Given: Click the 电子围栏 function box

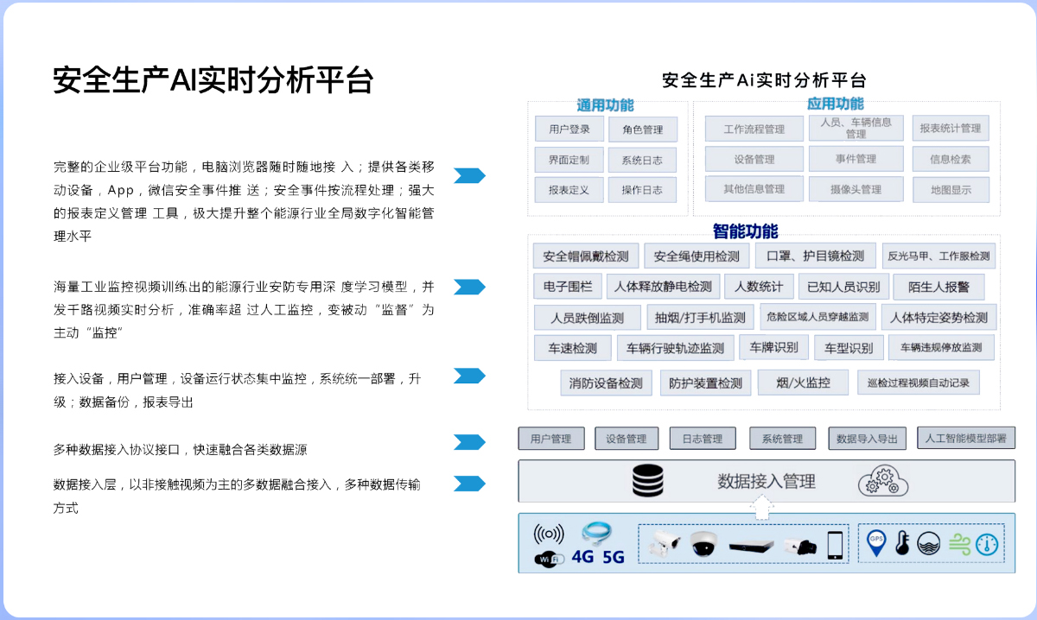Looking at the screenshot, I should (x=568, y=287).
